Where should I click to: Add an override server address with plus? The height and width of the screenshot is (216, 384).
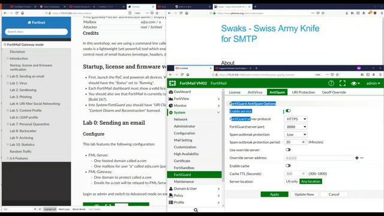(x=357, y=158)
